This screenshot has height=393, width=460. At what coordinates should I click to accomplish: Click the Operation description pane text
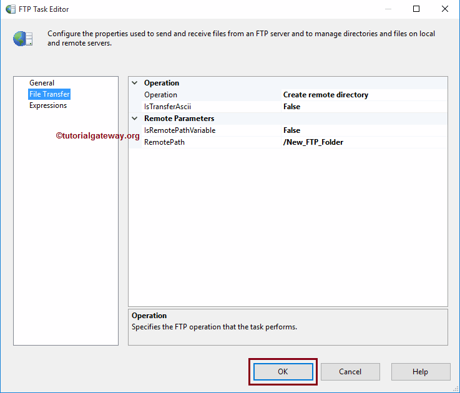click(x=214, y=327)
